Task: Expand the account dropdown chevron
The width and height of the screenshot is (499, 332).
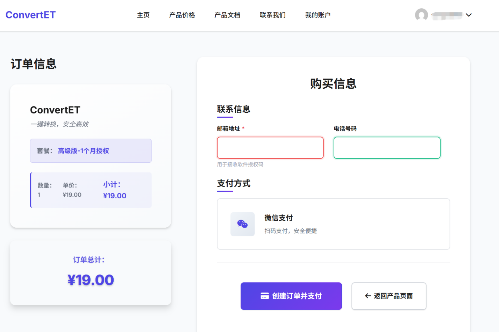Action: (469, 15)
